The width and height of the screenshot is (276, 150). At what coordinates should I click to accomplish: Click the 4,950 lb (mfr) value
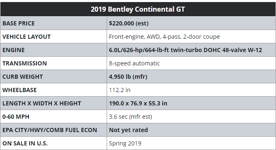(128, 77)
